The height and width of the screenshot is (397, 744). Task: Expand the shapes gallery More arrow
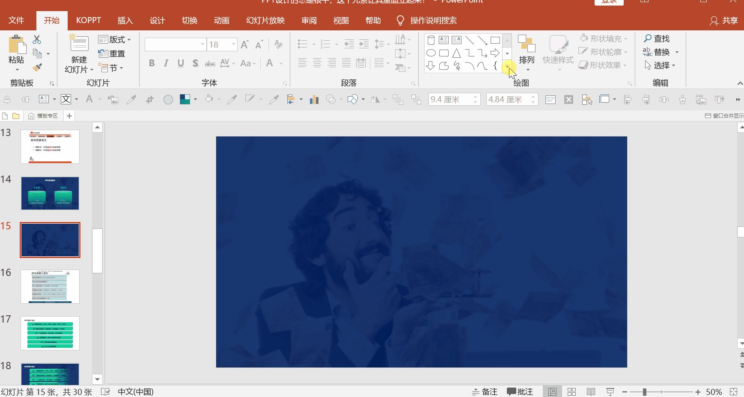coord(507,66)
